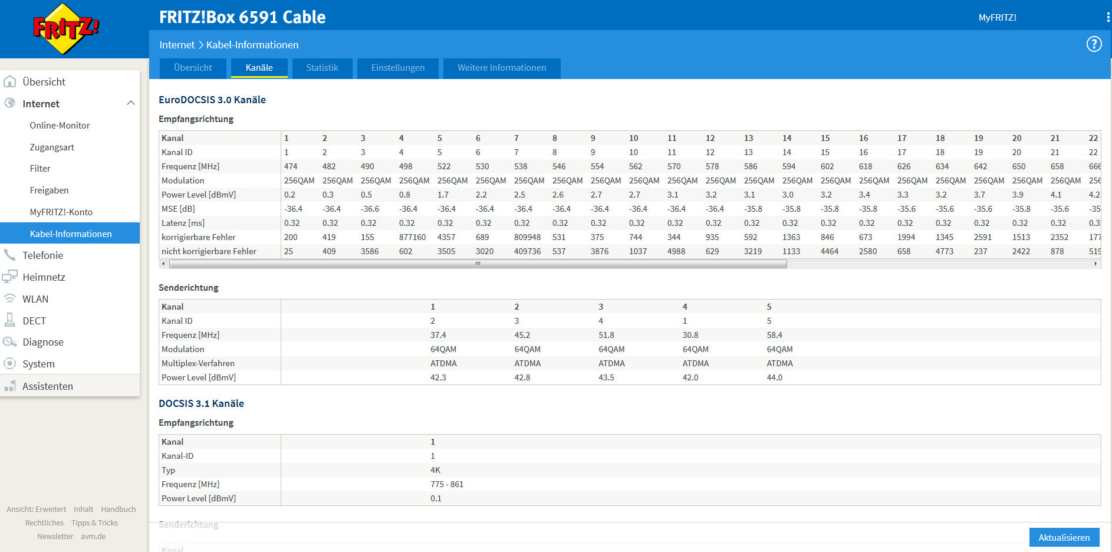The width and height of the screenshot is (1112, 552).
Task: Click the Inhalt footer link
Action: pos(83,509)
